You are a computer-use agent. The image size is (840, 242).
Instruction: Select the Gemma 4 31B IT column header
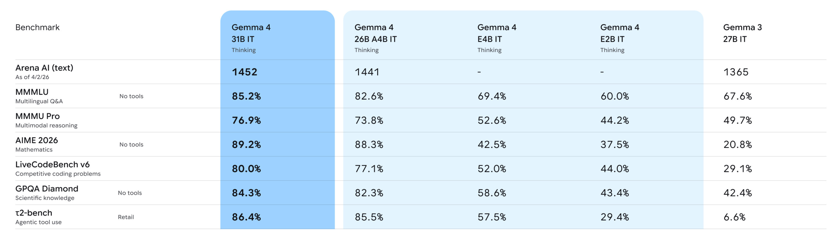point(251,33)
